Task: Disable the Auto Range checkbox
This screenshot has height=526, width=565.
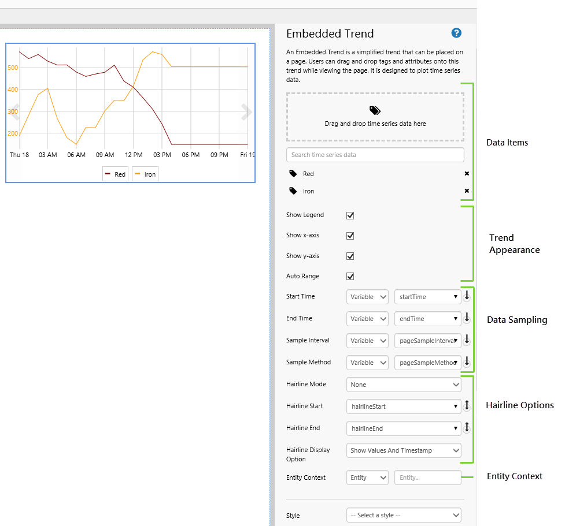Action: [x=350, y=277]
